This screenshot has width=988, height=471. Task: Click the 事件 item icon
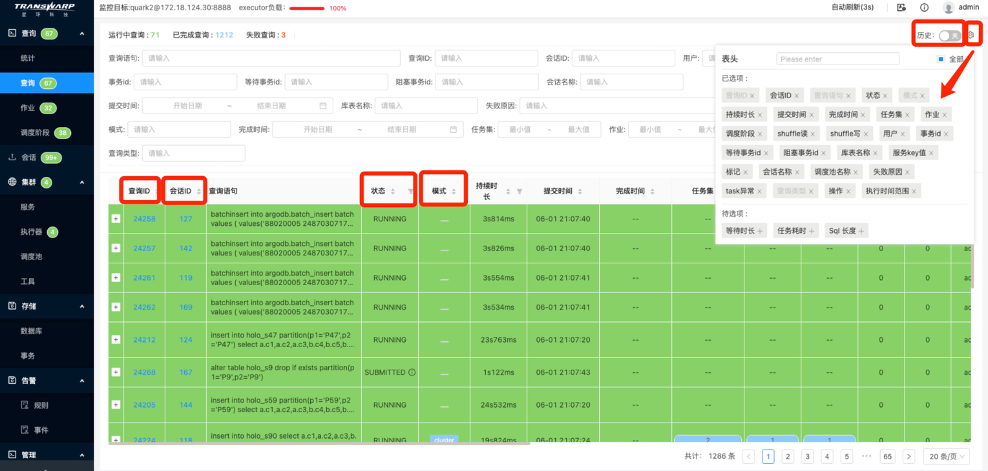pos(25,430)
